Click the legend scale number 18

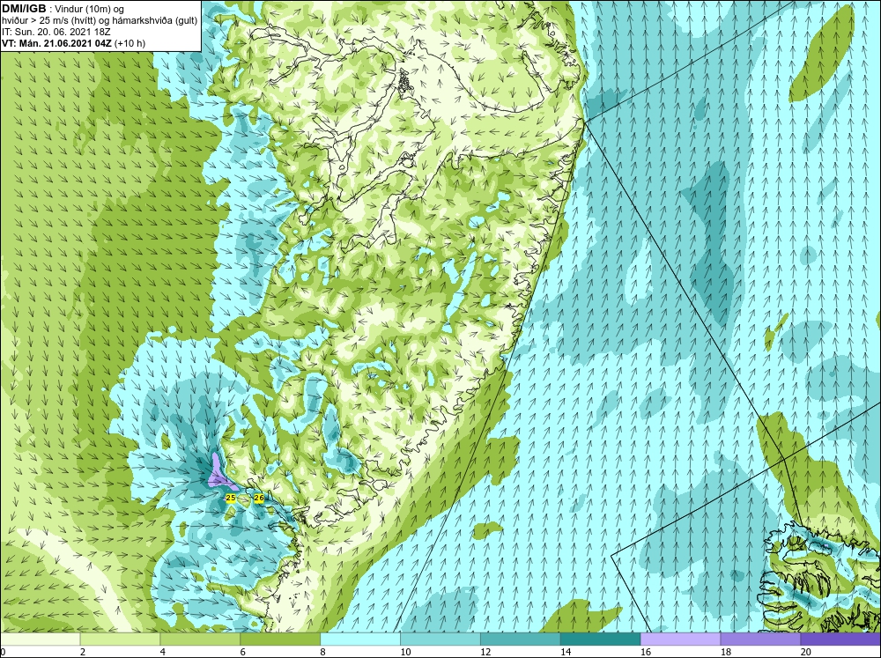click(726, 652)
